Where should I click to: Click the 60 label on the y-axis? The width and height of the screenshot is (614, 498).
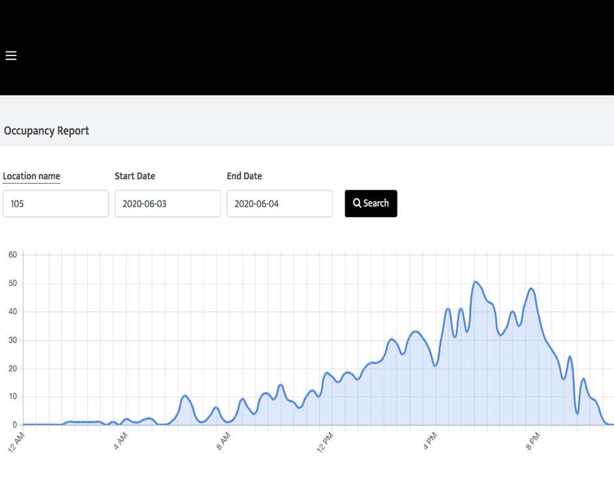pos(12,255)
